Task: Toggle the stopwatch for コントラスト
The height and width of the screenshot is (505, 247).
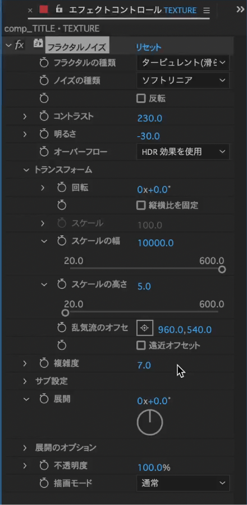Action: [44, 117]
